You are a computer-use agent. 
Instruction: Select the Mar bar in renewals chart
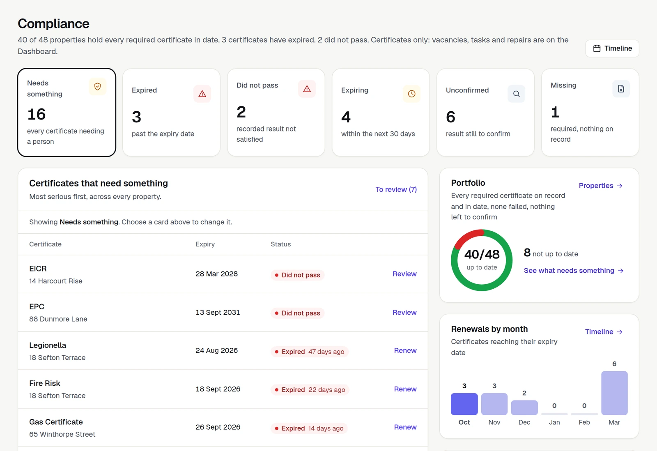614,393
